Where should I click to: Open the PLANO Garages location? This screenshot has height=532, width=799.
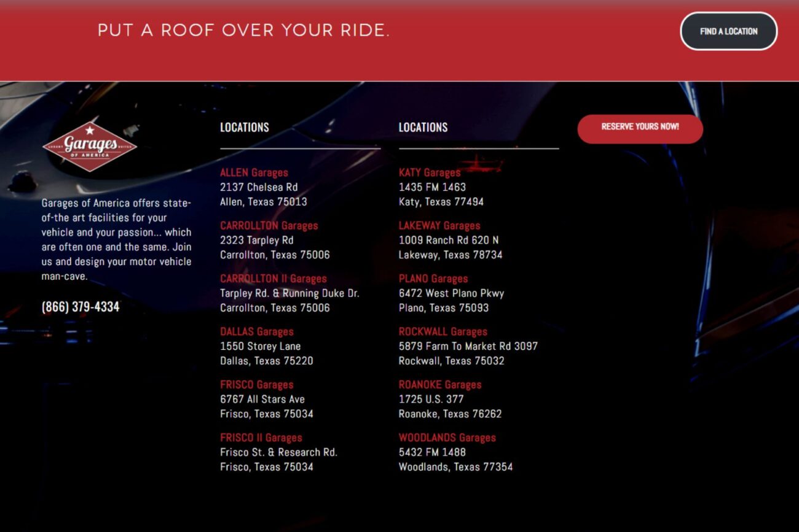(433, 279)
